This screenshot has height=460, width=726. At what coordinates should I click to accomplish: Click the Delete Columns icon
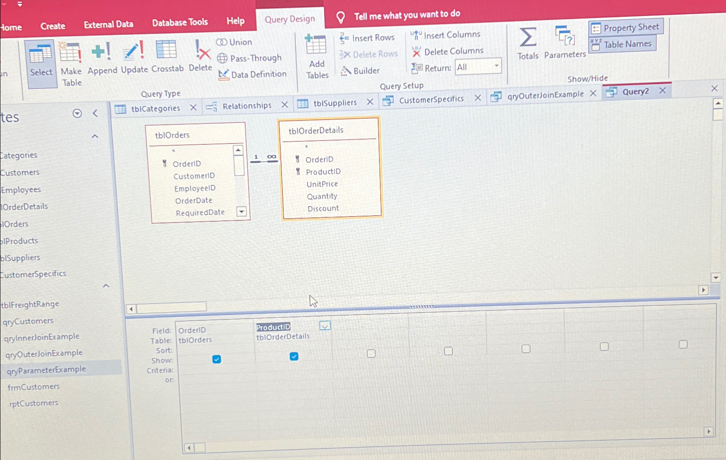[416, 51]
